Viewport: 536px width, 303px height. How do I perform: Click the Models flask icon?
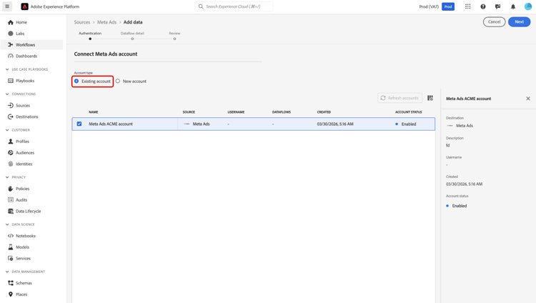11,247
